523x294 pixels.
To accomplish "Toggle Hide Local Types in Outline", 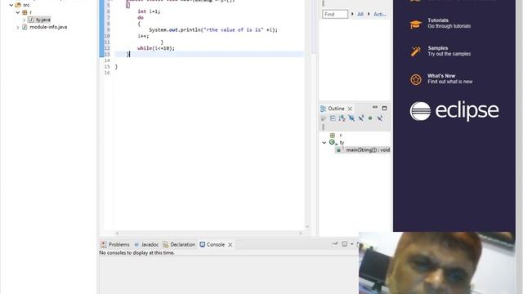I will point(379,118).
